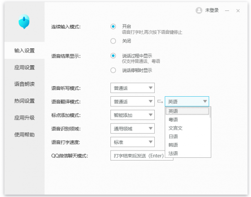Screen dimensions: 251x197
Task: Open the 热词设置 tab
Action: 25,101
